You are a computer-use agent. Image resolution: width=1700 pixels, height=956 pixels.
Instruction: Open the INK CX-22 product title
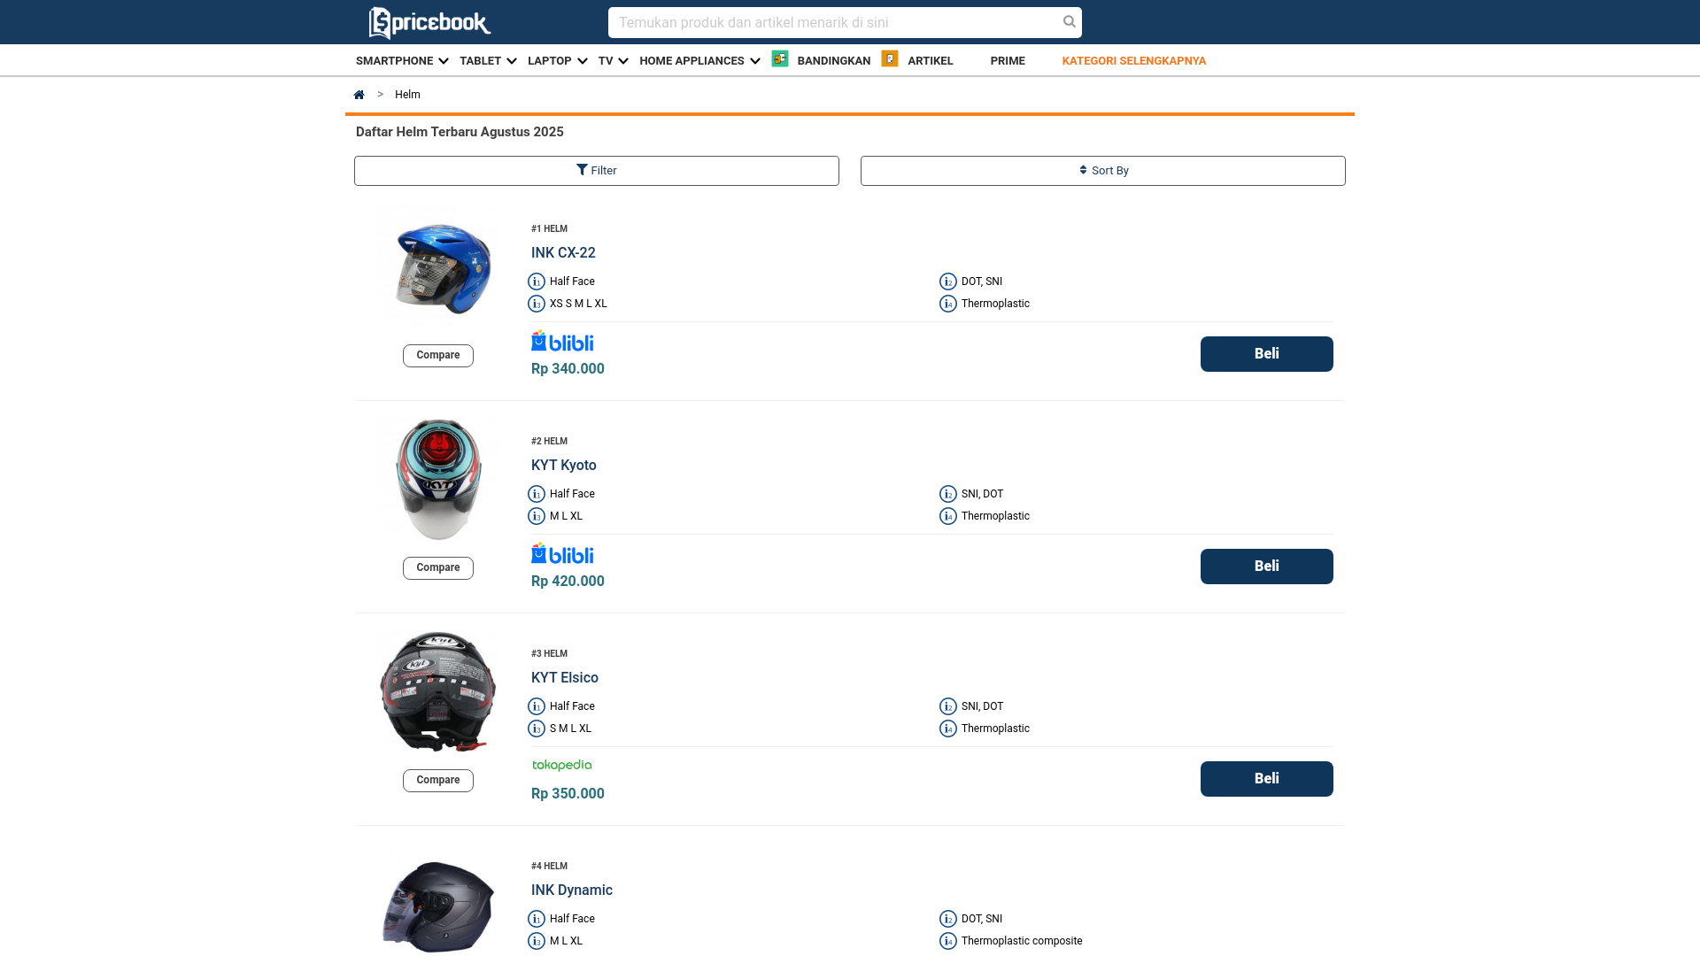pyautogui.click(x=563, y=253)
